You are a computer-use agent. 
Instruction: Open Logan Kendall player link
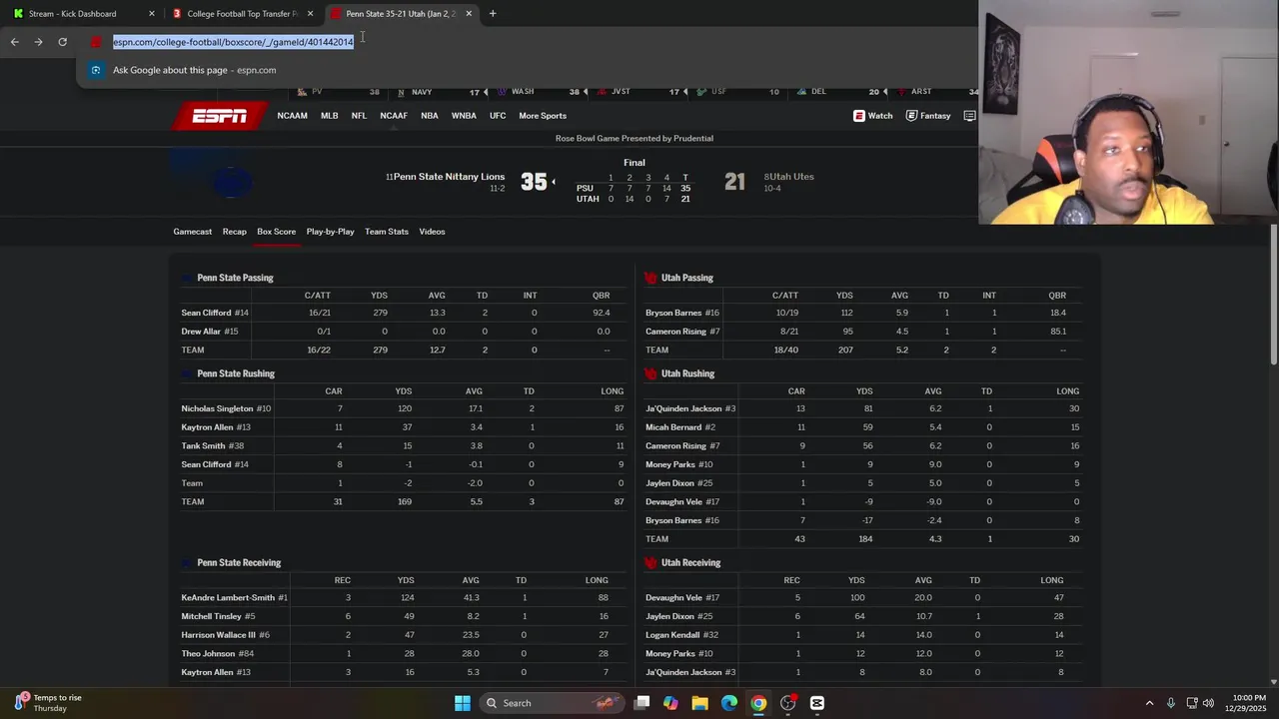(x=673, y=635)
